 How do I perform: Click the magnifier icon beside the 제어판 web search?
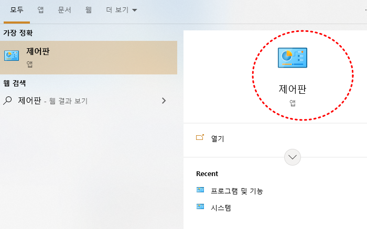coord(7,101)
